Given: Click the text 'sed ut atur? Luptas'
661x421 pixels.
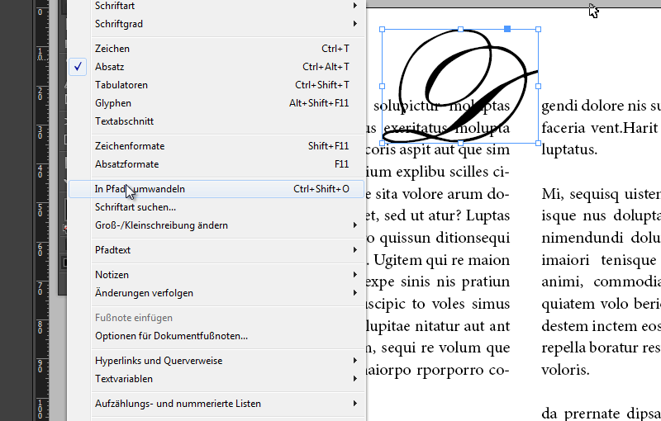Looking at the screenshot, I should click(447, 216).
